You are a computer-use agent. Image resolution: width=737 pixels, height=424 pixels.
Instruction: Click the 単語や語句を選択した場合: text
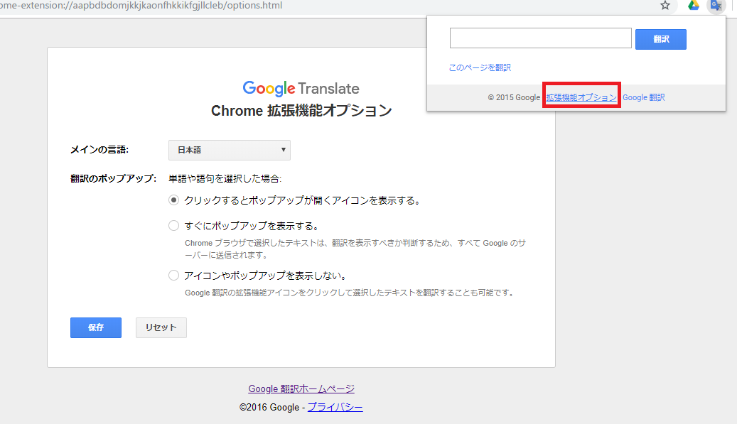[x=225, y=178]
